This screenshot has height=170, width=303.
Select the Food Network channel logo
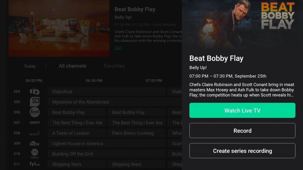pos(35,112)
